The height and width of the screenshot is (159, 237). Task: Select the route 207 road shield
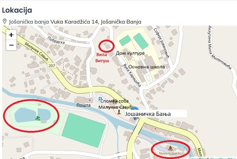click(x=52, y=66)
